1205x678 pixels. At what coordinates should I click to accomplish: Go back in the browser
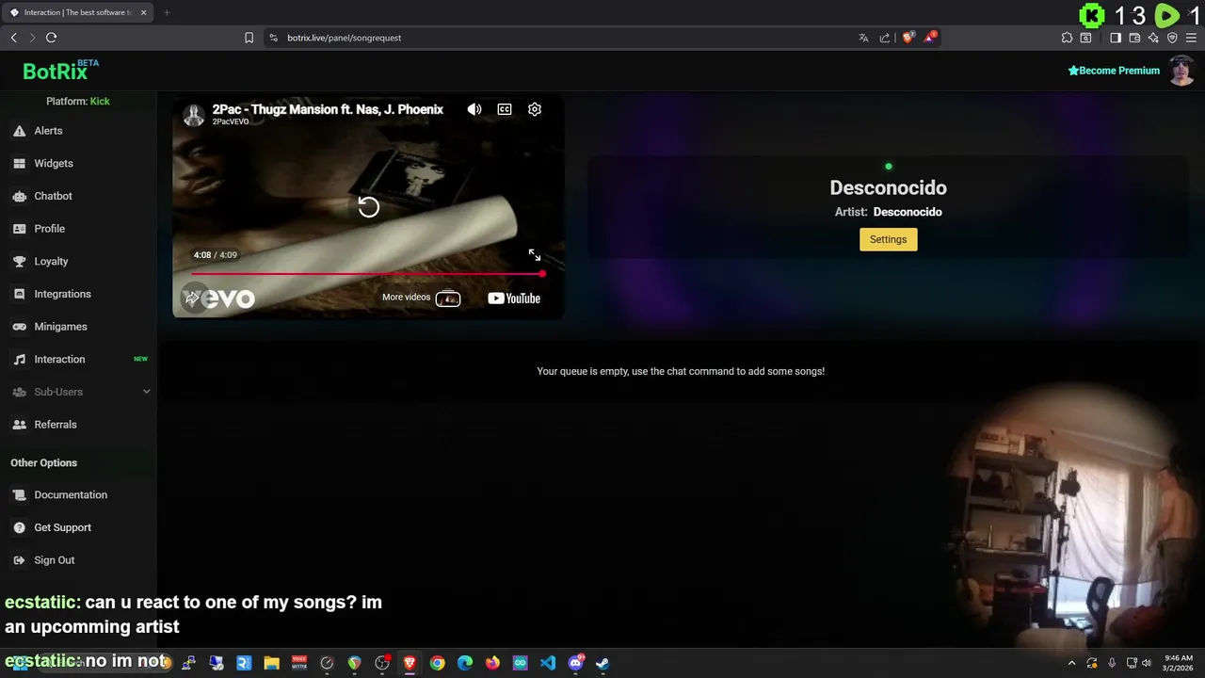(x=13, y=38)
